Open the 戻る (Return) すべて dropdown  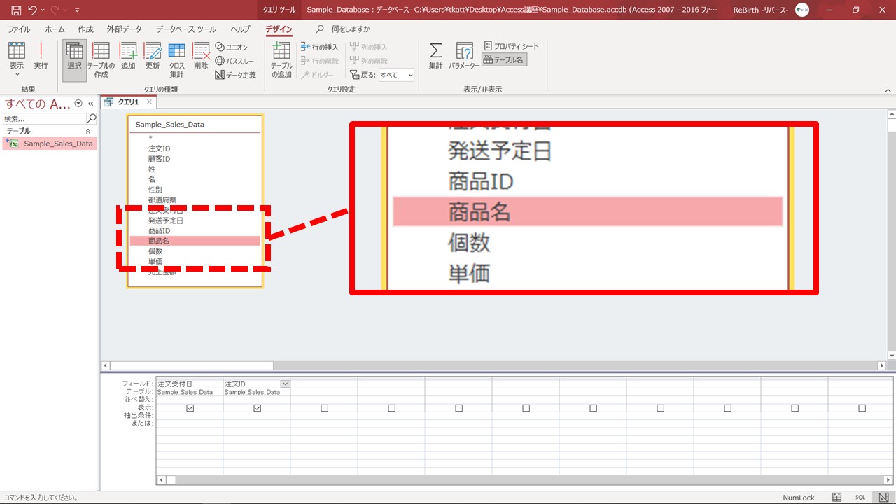point(396,75)
